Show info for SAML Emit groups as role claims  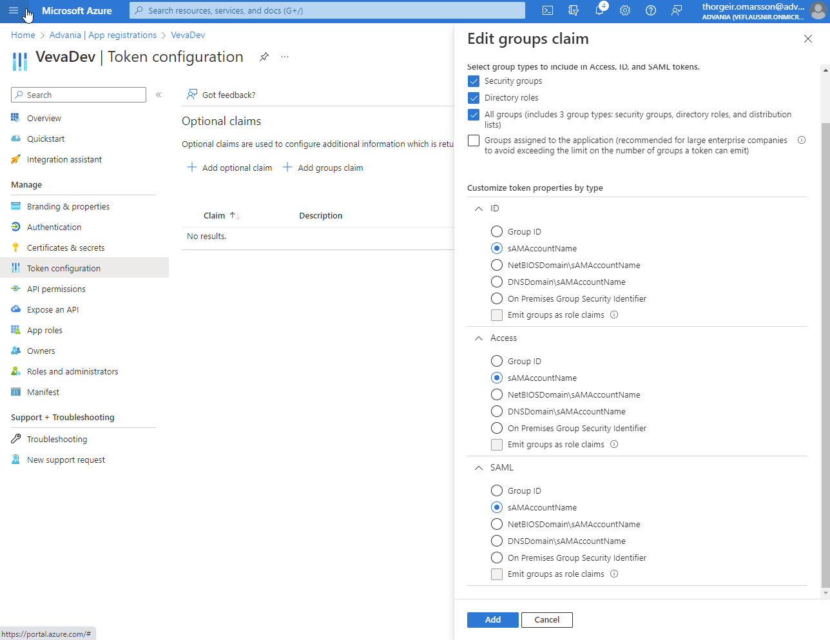point(614,574)
